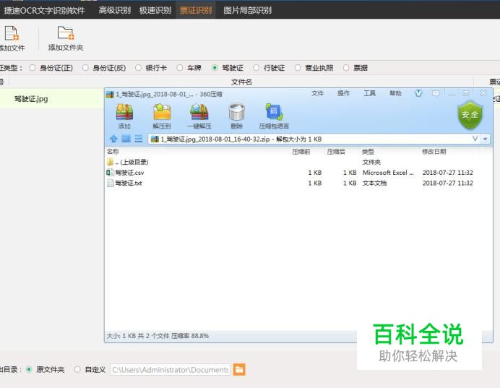The height and width of the screenshot is (388, 500).
Task: Click the green 安全 shield badge
Action: tap(470, 115)
